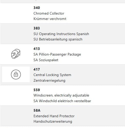Click Handschutzerweiterung text

(x=53, y=122)
